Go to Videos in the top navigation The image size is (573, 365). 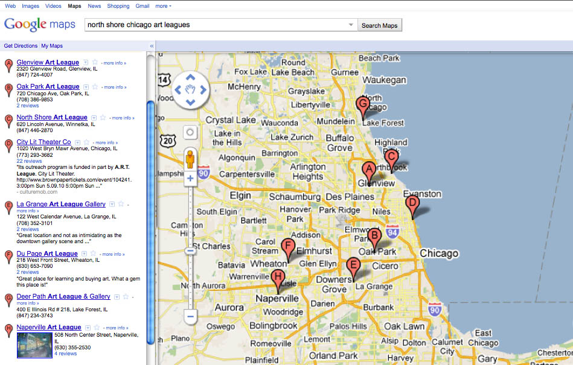53,6
